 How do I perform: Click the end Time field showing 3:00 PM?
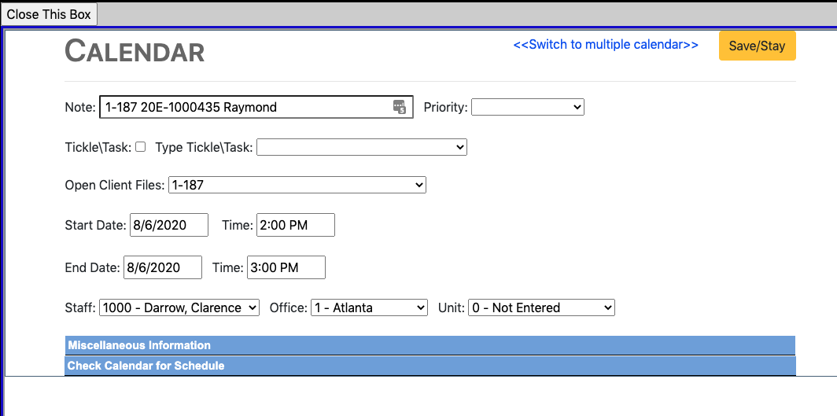pos(286,267)
